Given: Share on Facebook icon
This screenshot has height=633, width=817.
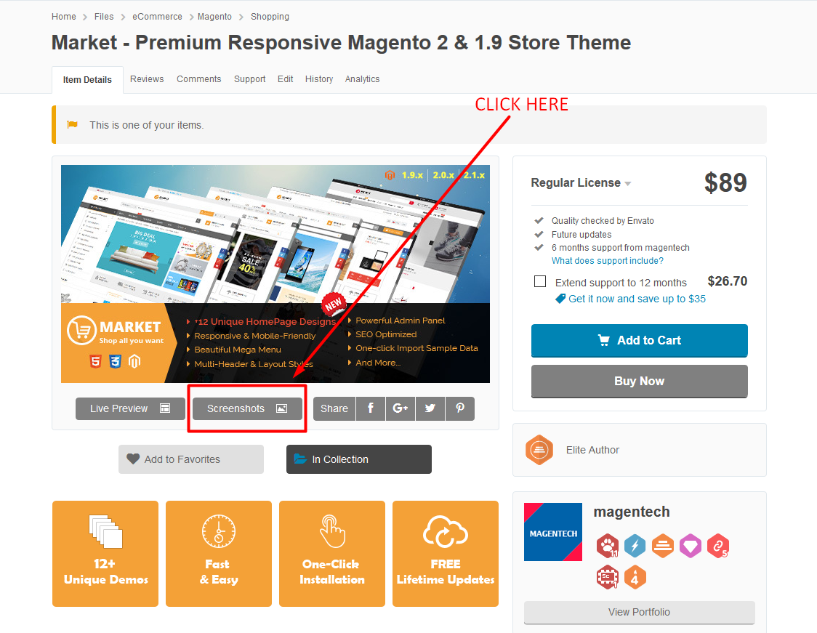Looking at the screenshot, I should coord(371,408).
